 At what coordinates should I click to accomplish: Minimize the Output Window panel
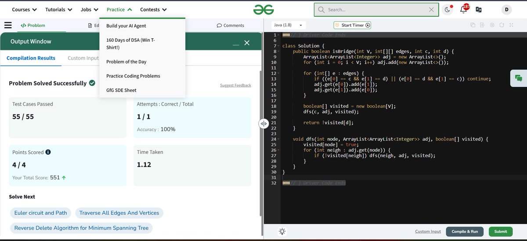click(x=236, y=44)
